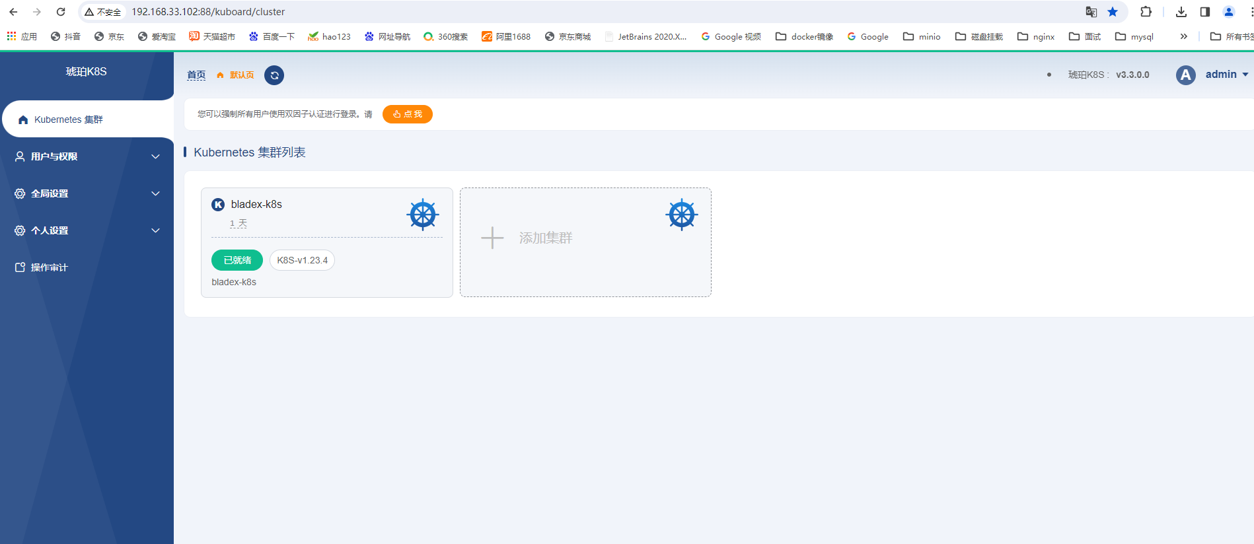Viewport: 1254px width, 544px height.
Task: Click the 个人设置 gear icon
Action: point(20,230)
